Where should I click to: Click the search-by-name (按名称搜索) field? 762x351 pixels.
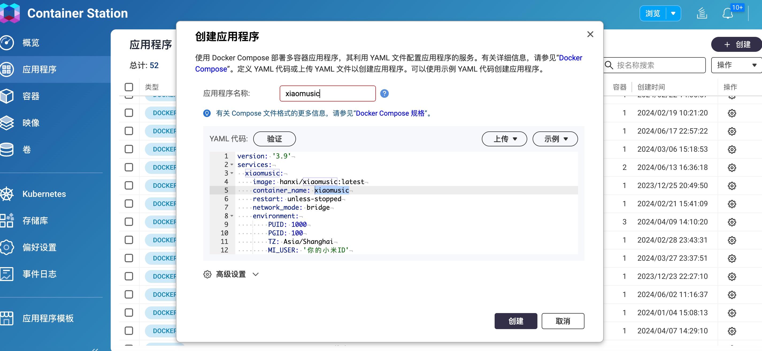[654, 65]
